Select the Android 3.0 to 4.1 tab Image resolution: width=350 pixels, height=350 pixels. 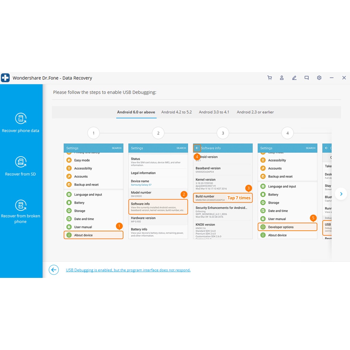[214, 112]
